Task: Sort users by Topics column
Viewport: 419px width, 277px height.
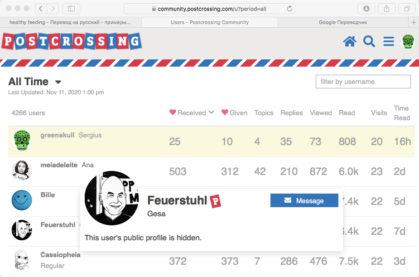Action: point(264,113)
